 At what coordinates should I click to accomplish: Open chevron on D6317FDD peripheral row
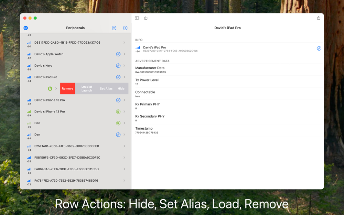(x=125, y=43)
